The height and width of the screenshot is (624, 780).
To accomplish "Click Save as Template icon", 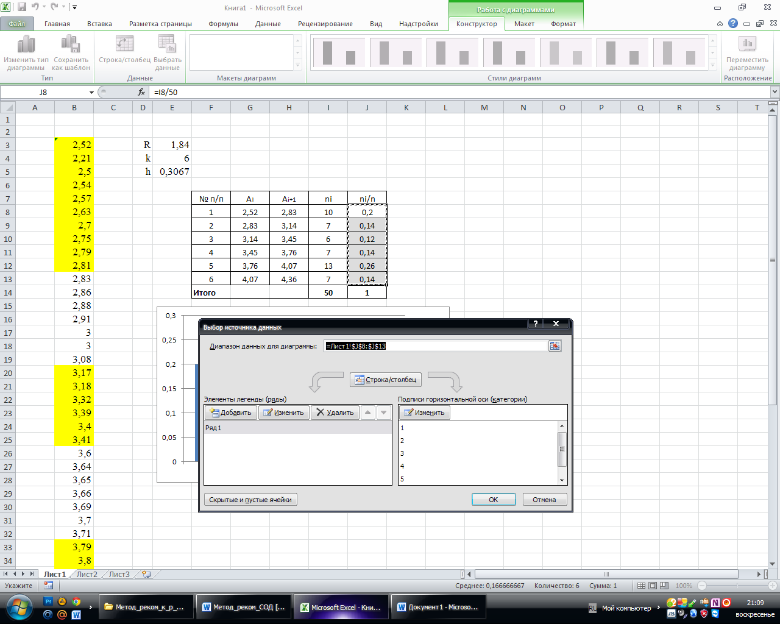I will pos(71,44).
